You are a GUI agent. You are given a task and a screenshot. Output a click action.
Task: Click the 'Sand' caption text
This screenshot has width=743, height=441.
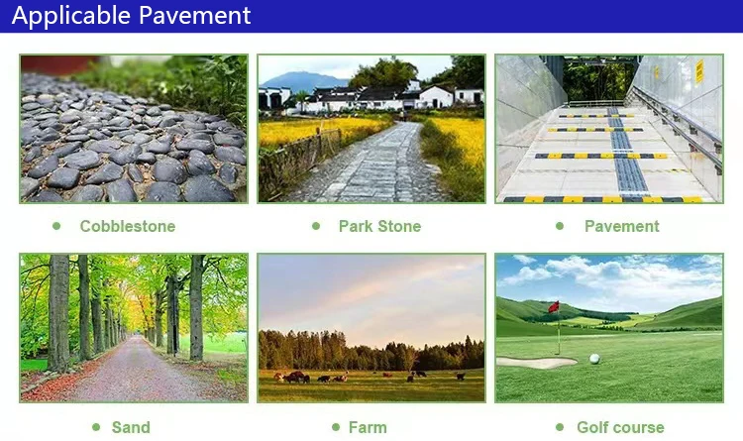coord(131,427)
